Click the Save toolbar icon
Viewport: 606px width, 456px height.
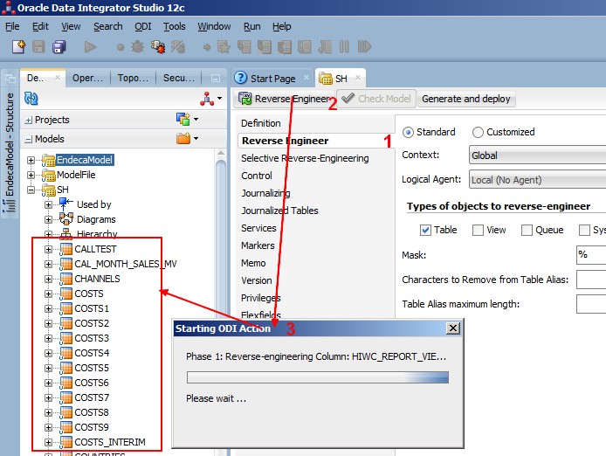click(x=38, y=47)
